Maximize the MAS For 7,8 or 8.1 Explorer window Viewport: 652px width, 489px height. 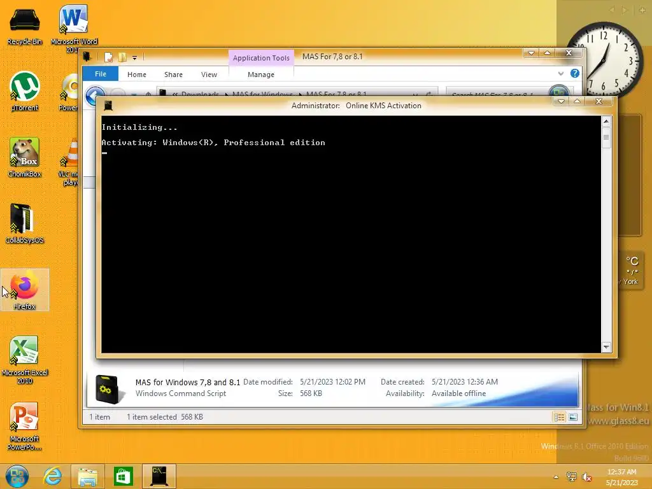point(547,53)
